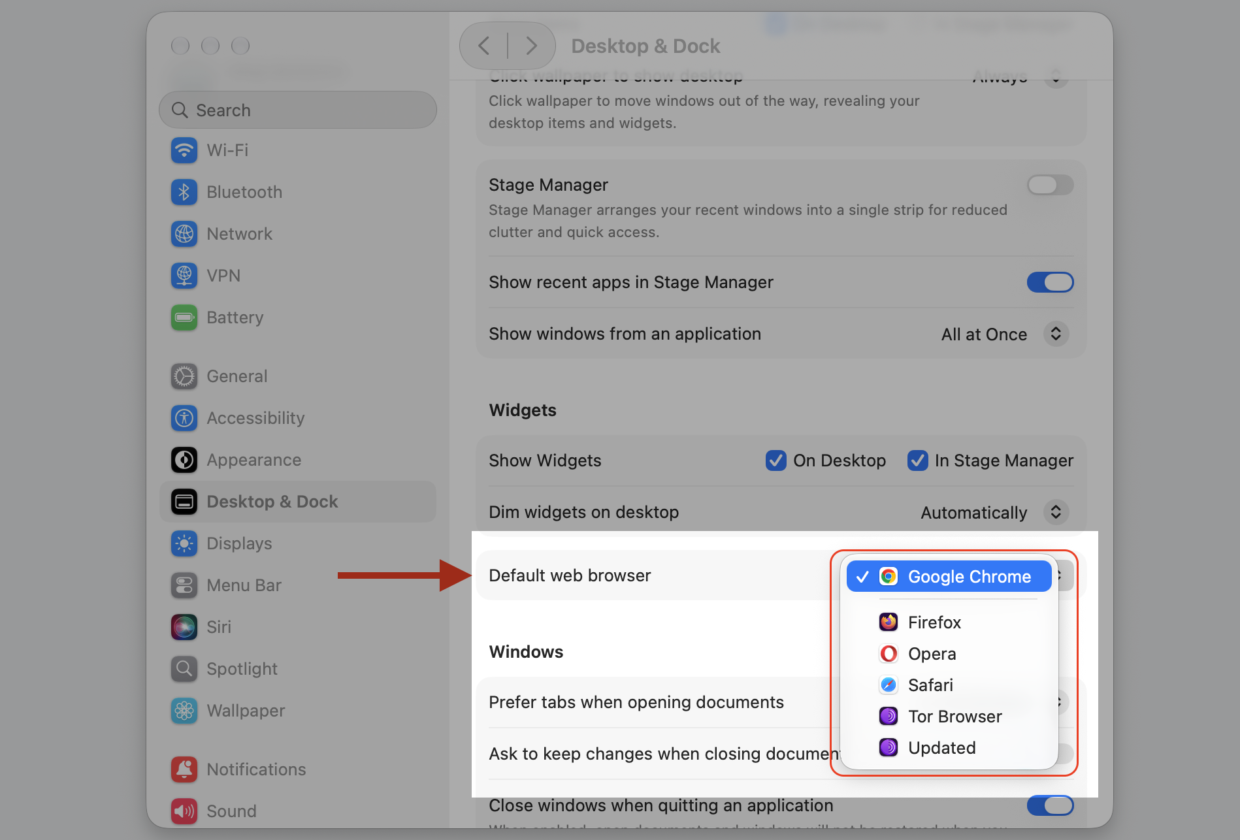Click the Stage Manager description text

pyautogui.click(x=748, y=221)
